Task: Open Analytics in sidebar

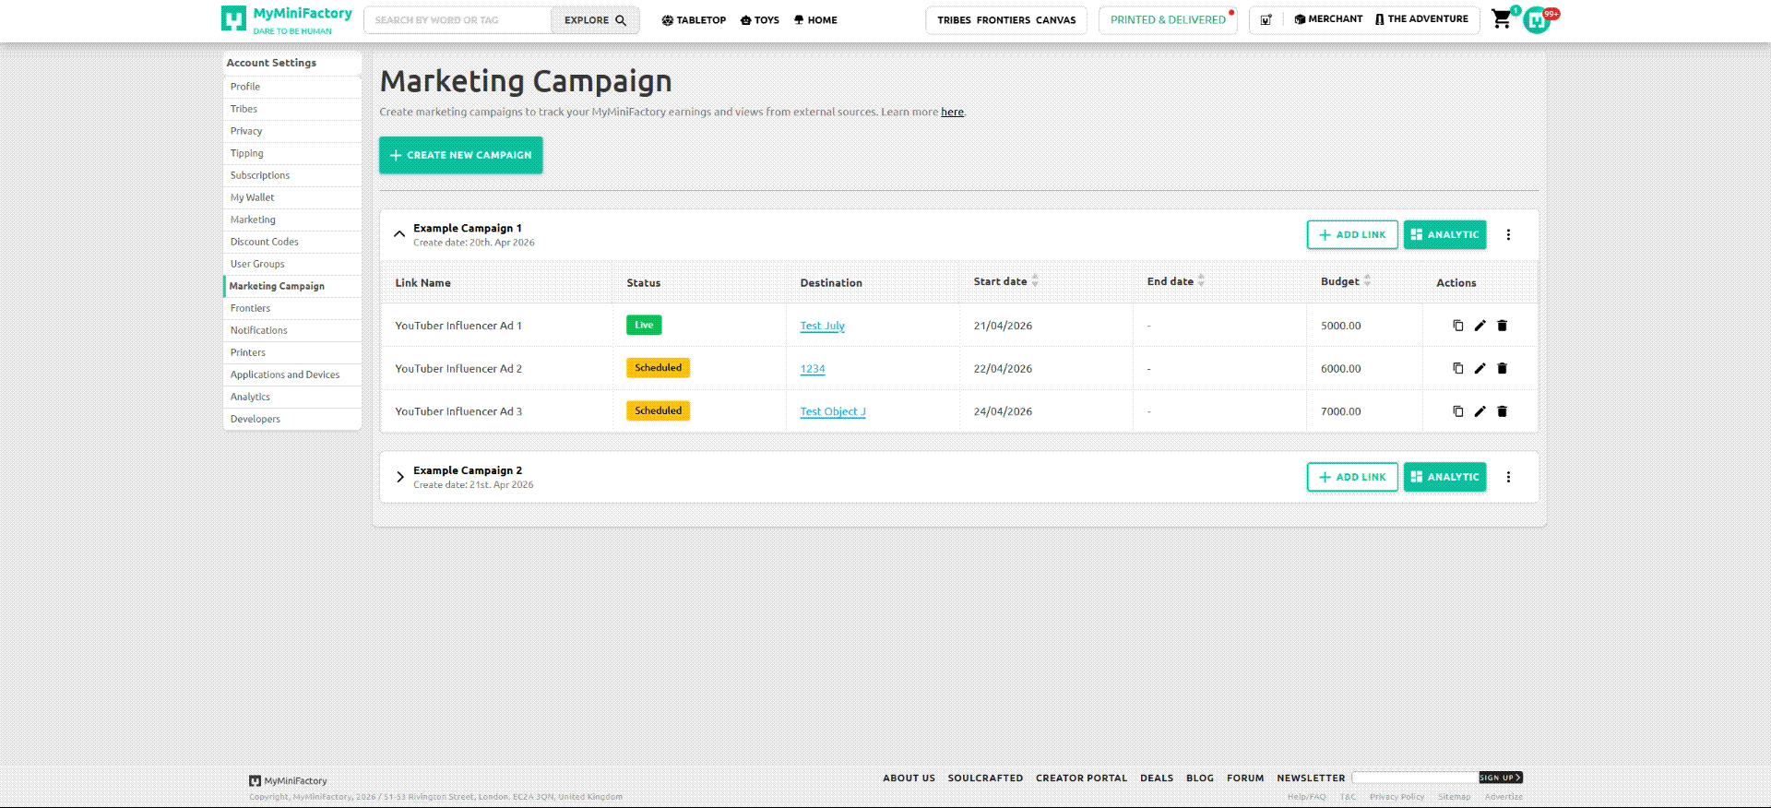Action: [292, 397]
